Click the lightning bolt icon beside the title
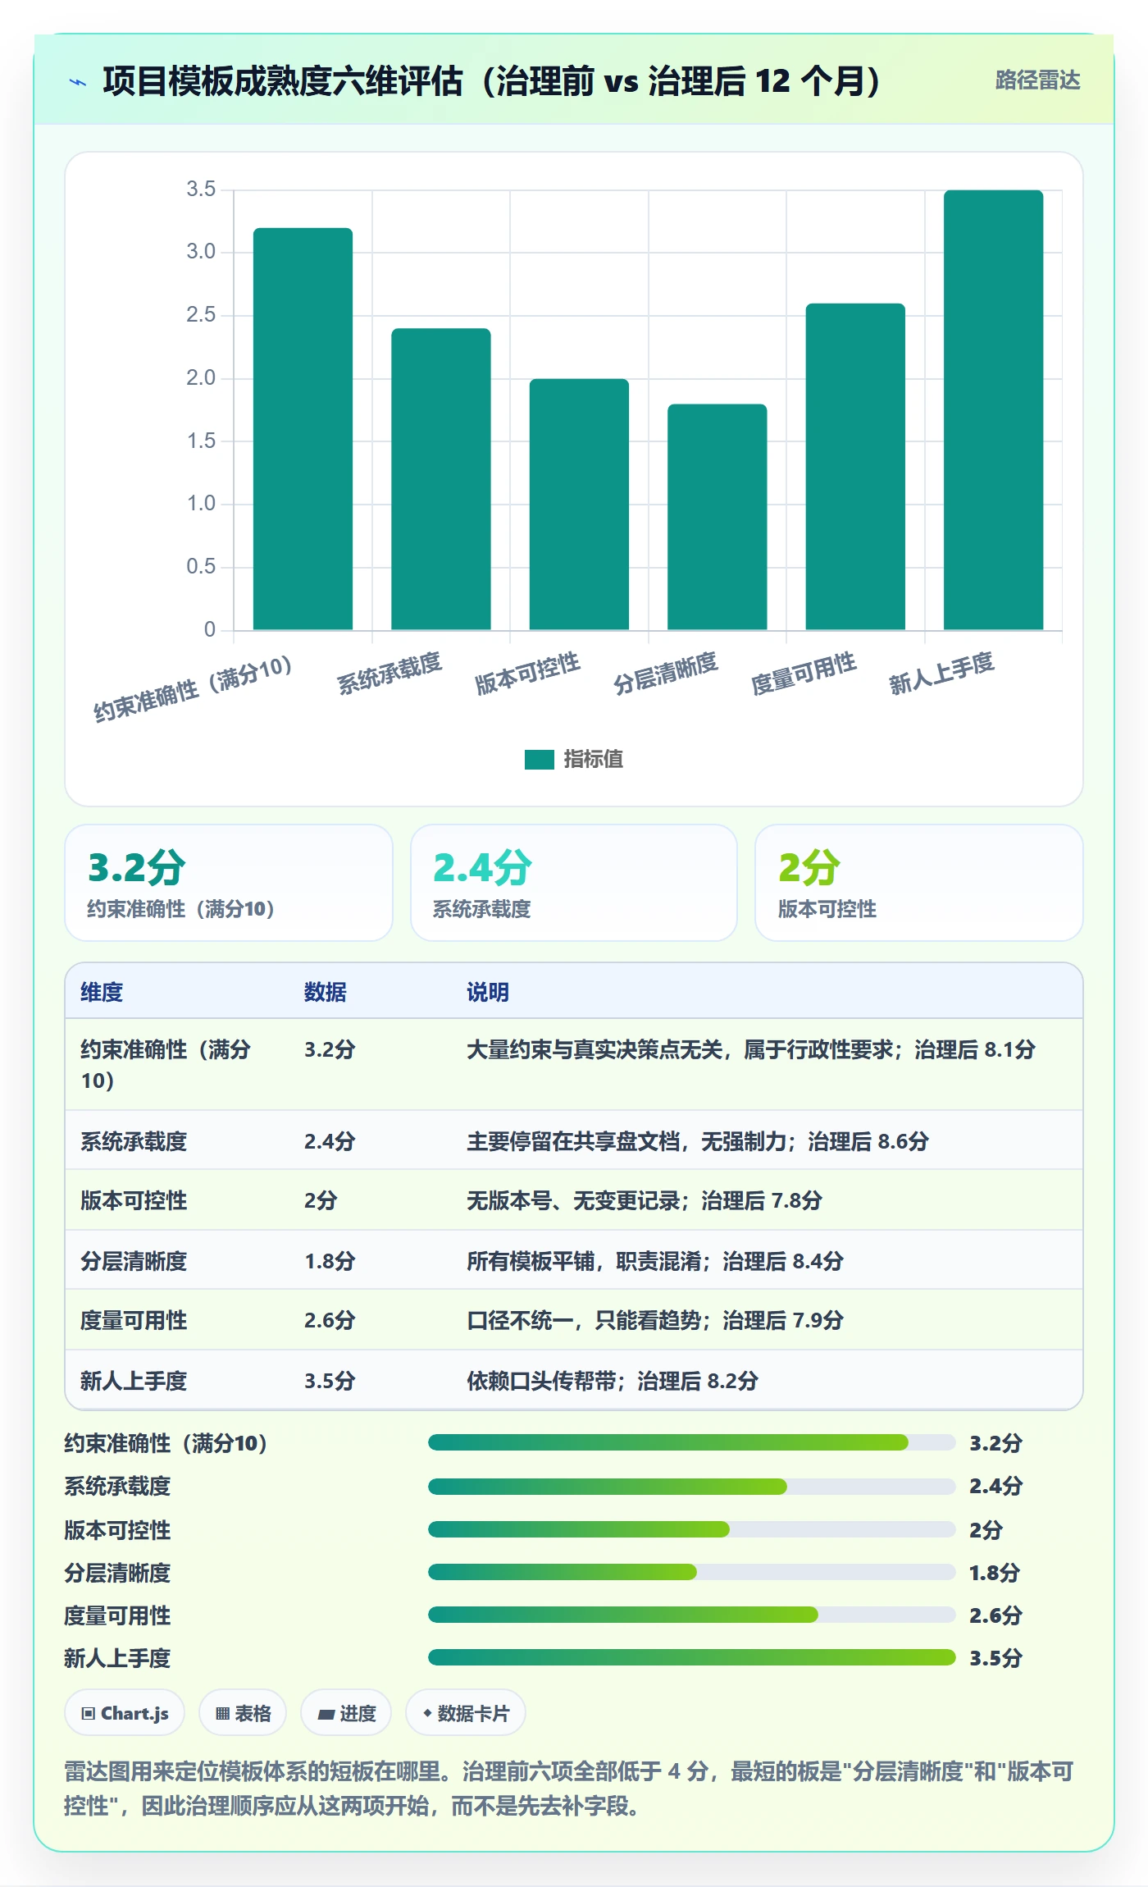1148x1887 pixels. click(x=78, y=82)
